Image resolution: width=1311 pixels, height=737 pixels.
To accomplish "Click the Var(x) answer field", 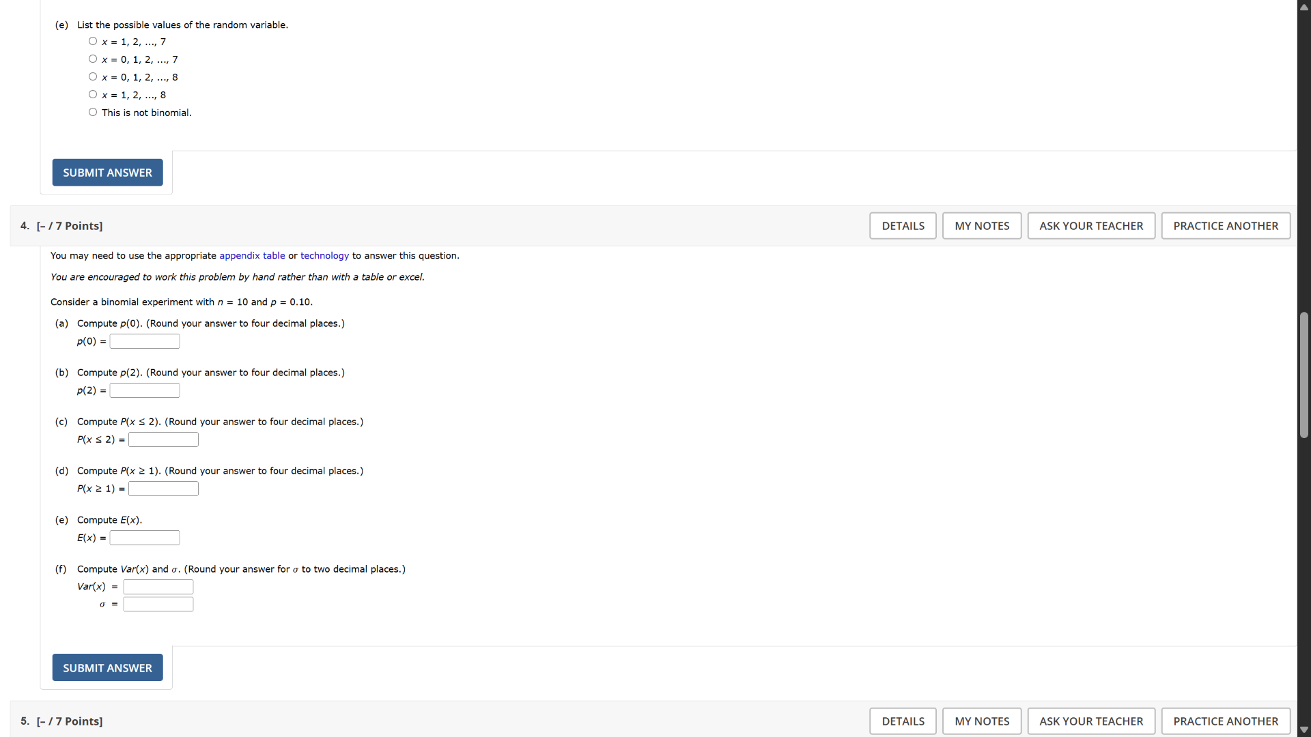I will (x=158, y=587).
